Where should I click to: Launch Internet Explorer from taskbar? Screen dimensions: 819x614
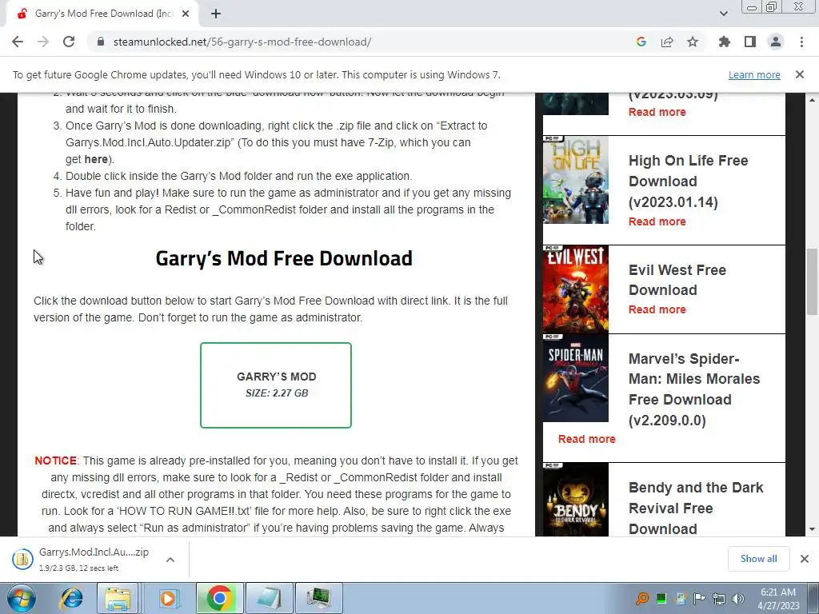click(72, 598)
